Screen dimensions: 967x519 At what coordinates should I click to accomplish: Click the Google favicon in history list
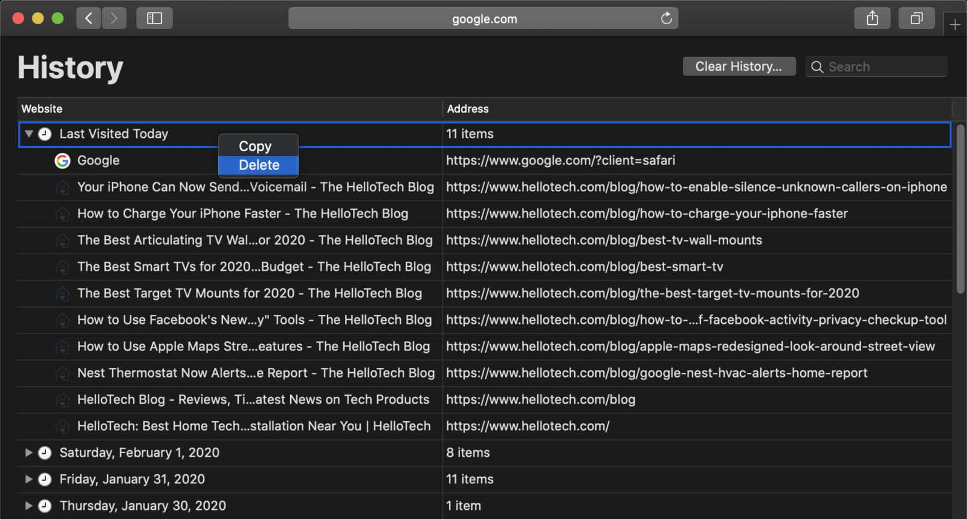[x=62, y=161]
